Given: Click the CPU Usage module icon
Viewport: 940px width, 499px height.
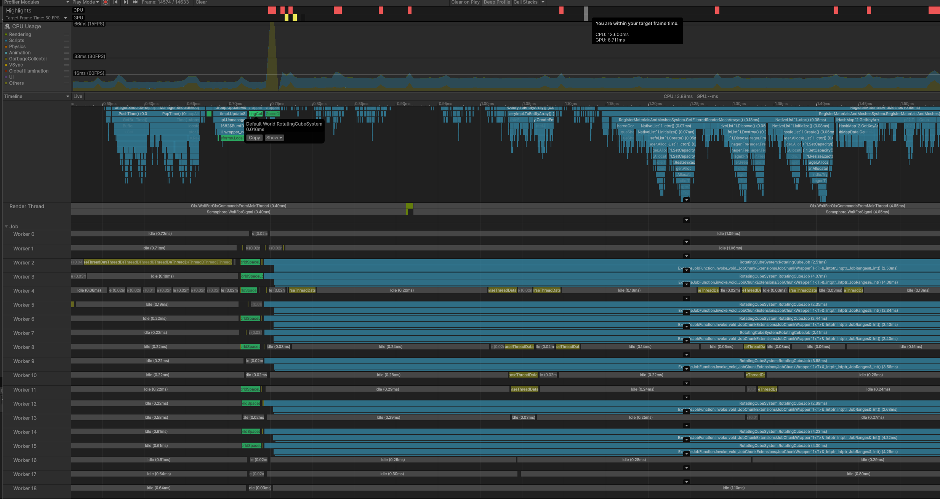Looking at the screenshot, I should [7, 26].
